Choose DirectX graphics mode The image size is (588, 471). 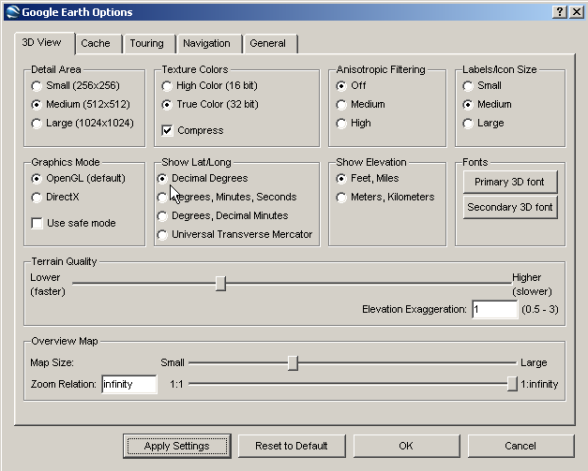[55, 198]
